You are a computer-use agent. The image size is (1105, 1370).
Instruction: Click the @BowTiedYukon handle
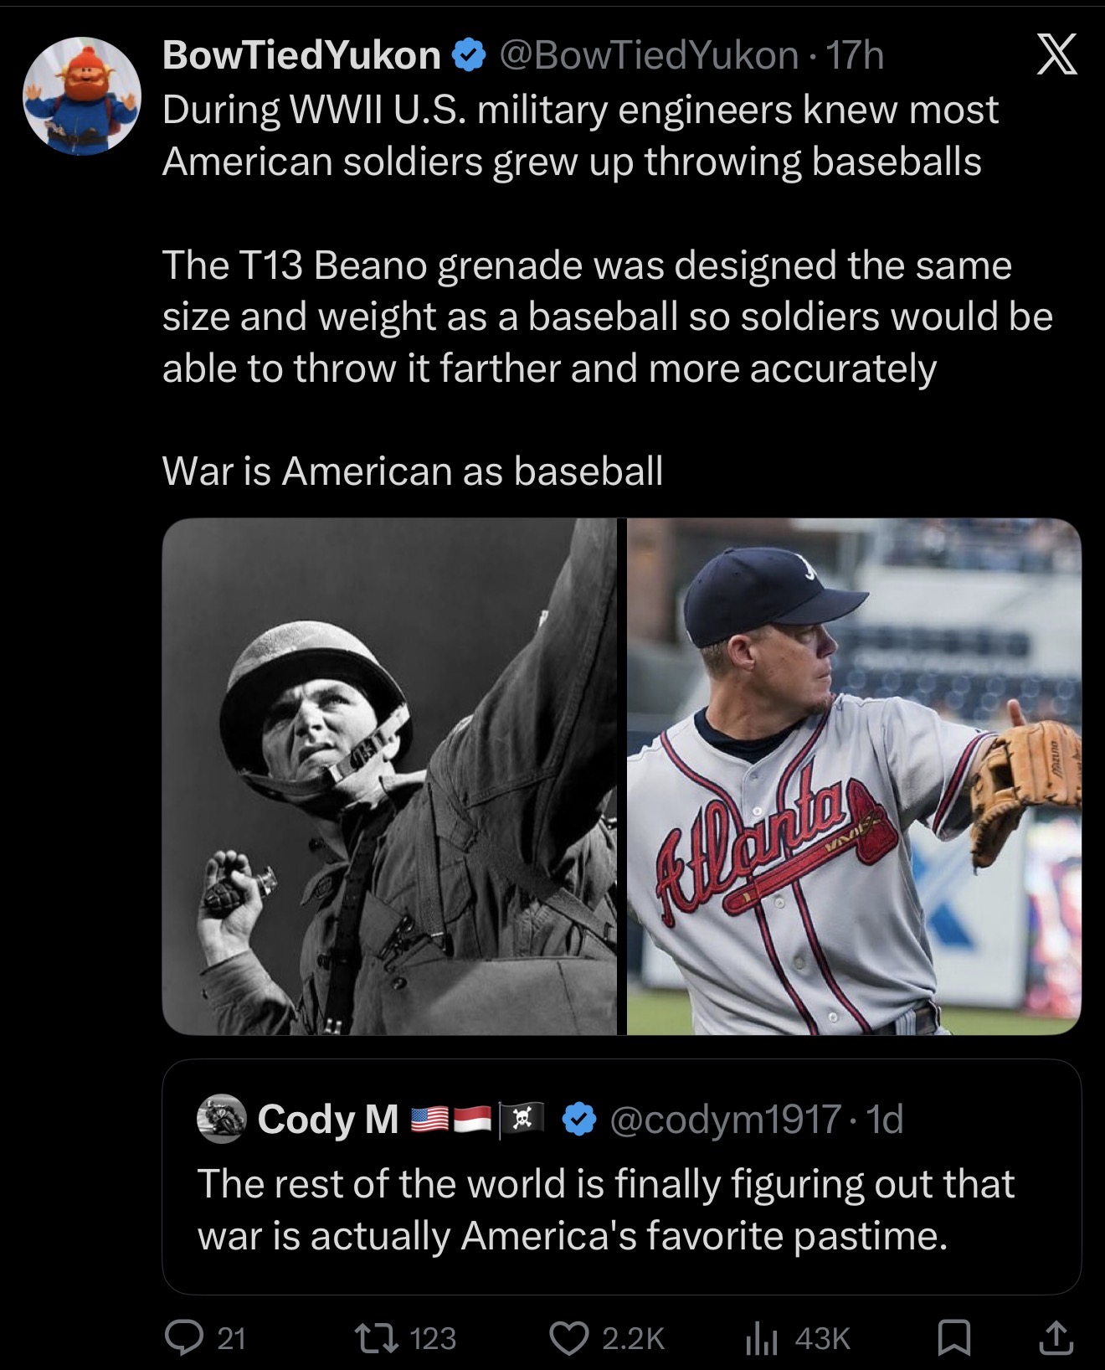649,56
